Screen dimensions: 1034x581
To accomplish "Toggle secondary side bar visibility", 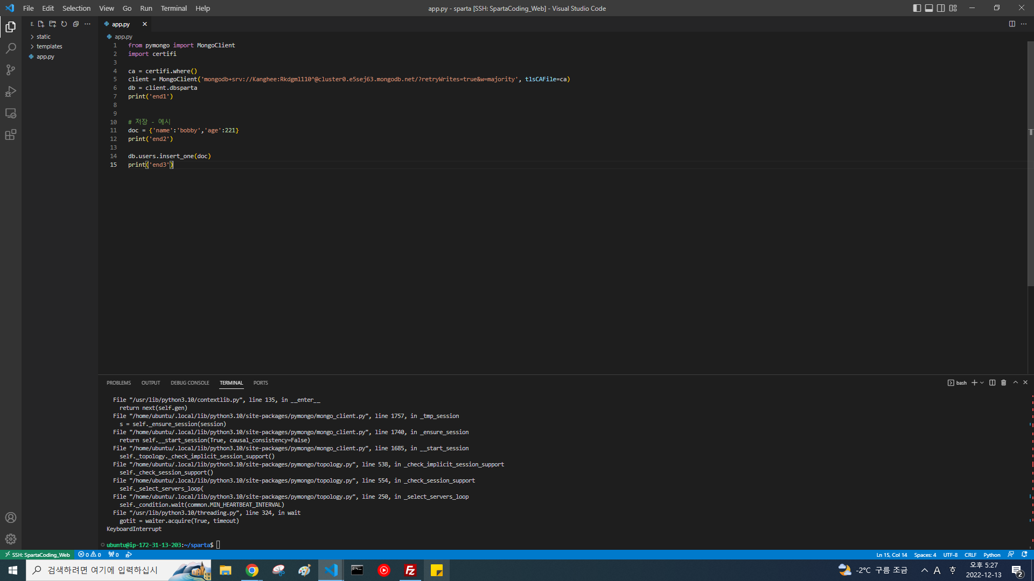I will (x=941, y=8).
